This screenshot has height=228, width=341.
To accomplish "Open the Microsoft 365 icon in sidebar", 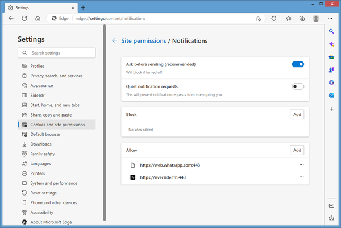I will pyautogui.click(x=331, y=82).
